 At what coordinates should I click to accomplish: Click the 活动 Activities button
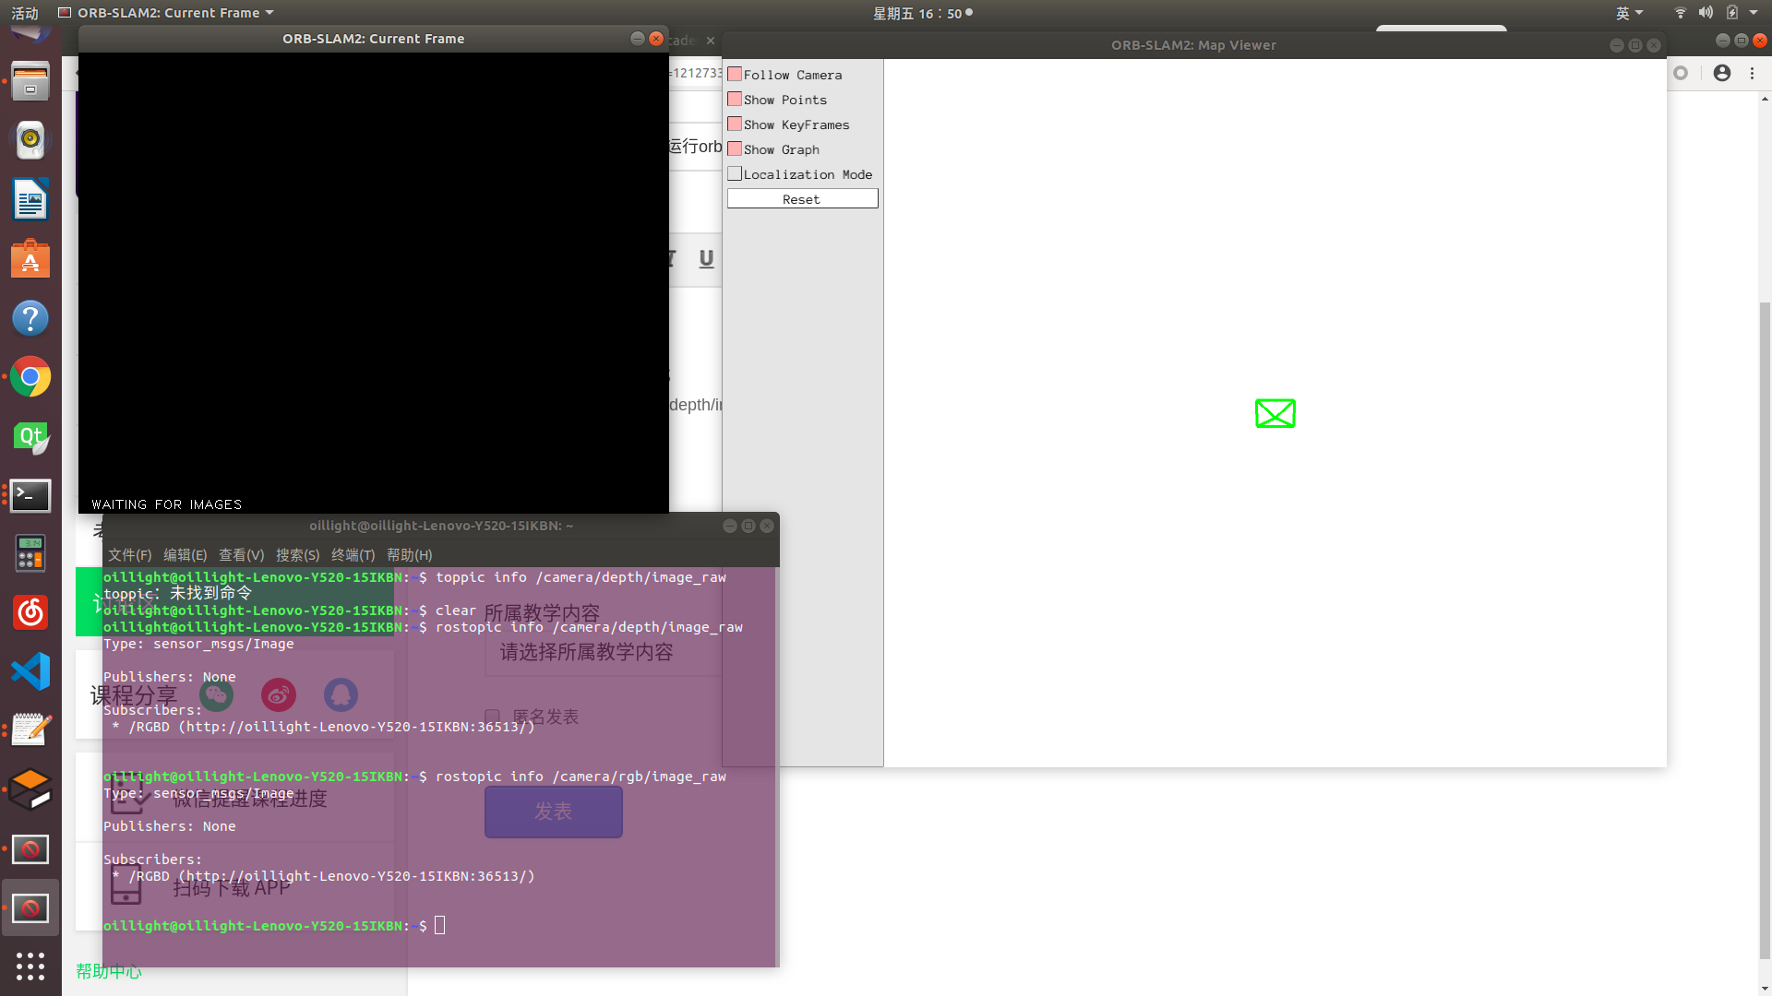25,13
